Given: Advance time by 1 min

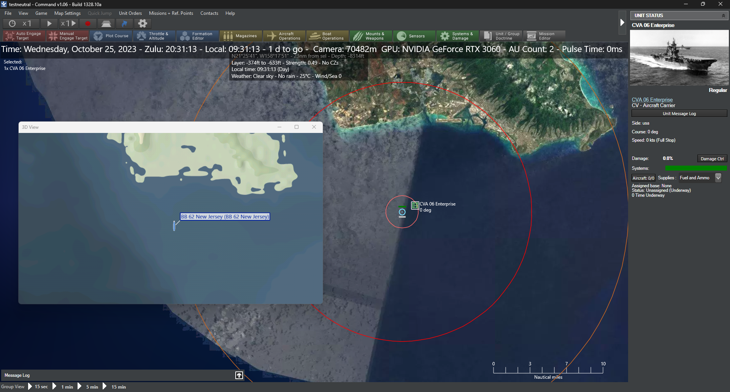Looking at the screenshot, I should tap(63, 387).
